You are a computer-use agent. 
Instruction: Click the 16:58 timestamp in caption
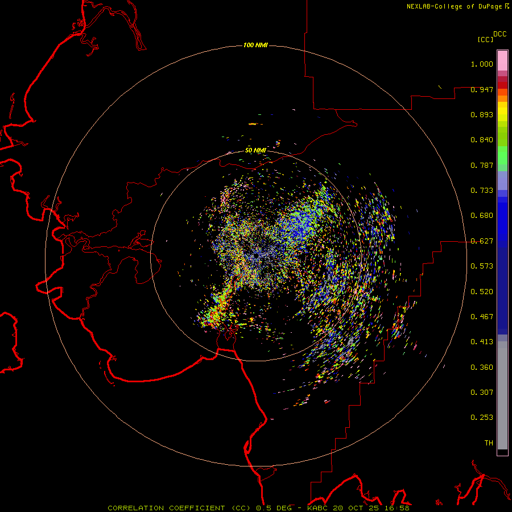click(x=397, y=508)
